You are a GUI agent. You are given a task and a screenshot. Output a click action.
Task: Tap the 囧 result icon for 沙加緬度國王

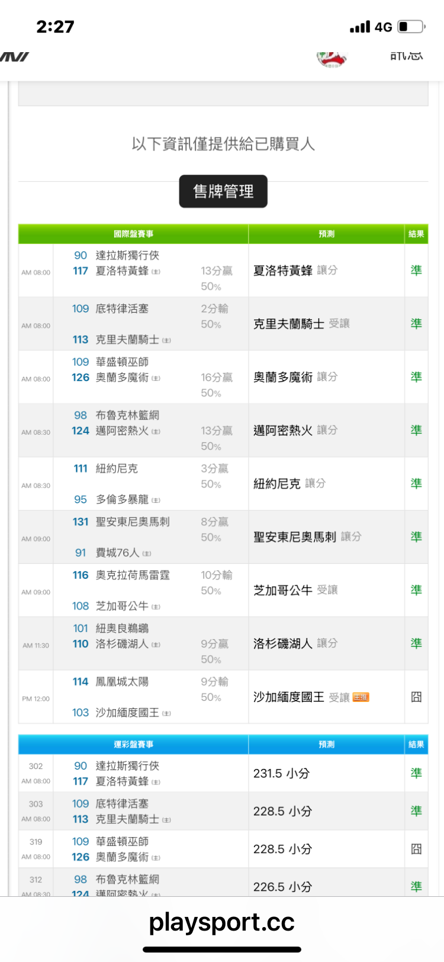[x=416, y=697]
